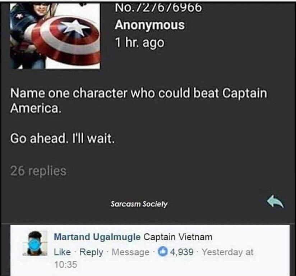The width and height of the screenshot is (296, 276).
Task: Select the "Captain Vietnam" comment text
Action: (178, 237)
